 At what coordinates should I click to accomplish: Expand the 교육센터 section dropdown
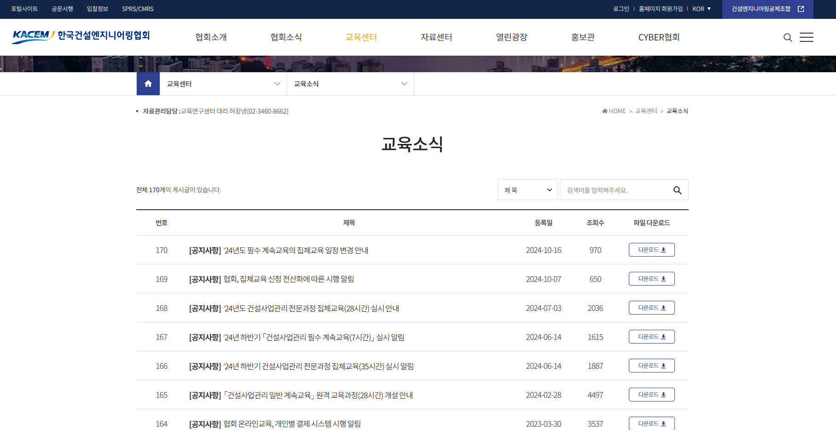[223, 84]
